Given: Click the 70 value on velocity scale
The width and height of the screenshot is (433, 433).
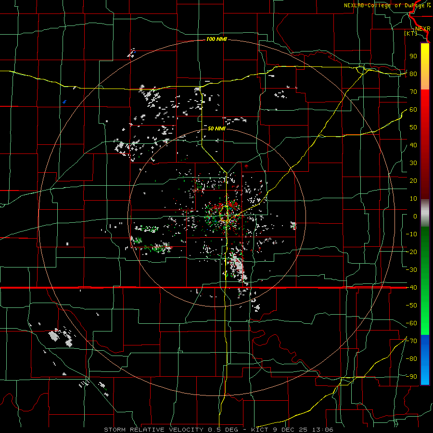Looking at the screenshot, I should [x=413, y=92].
